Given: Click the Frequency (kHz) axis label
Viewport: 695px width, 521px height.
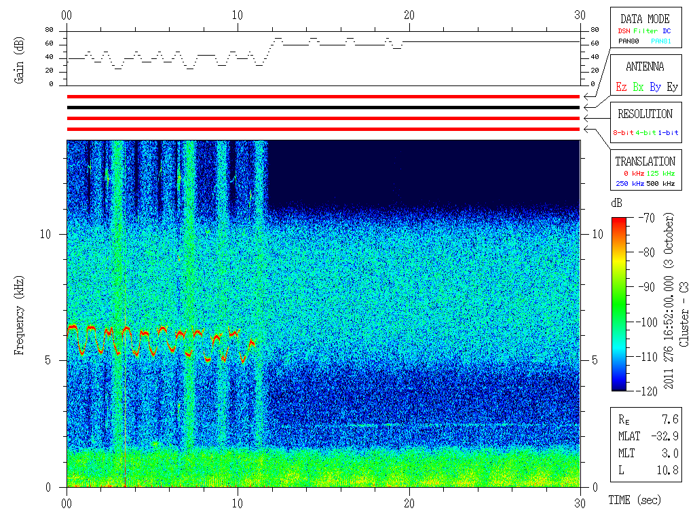Looking at the screenshot, I should (x=18, y=315).
